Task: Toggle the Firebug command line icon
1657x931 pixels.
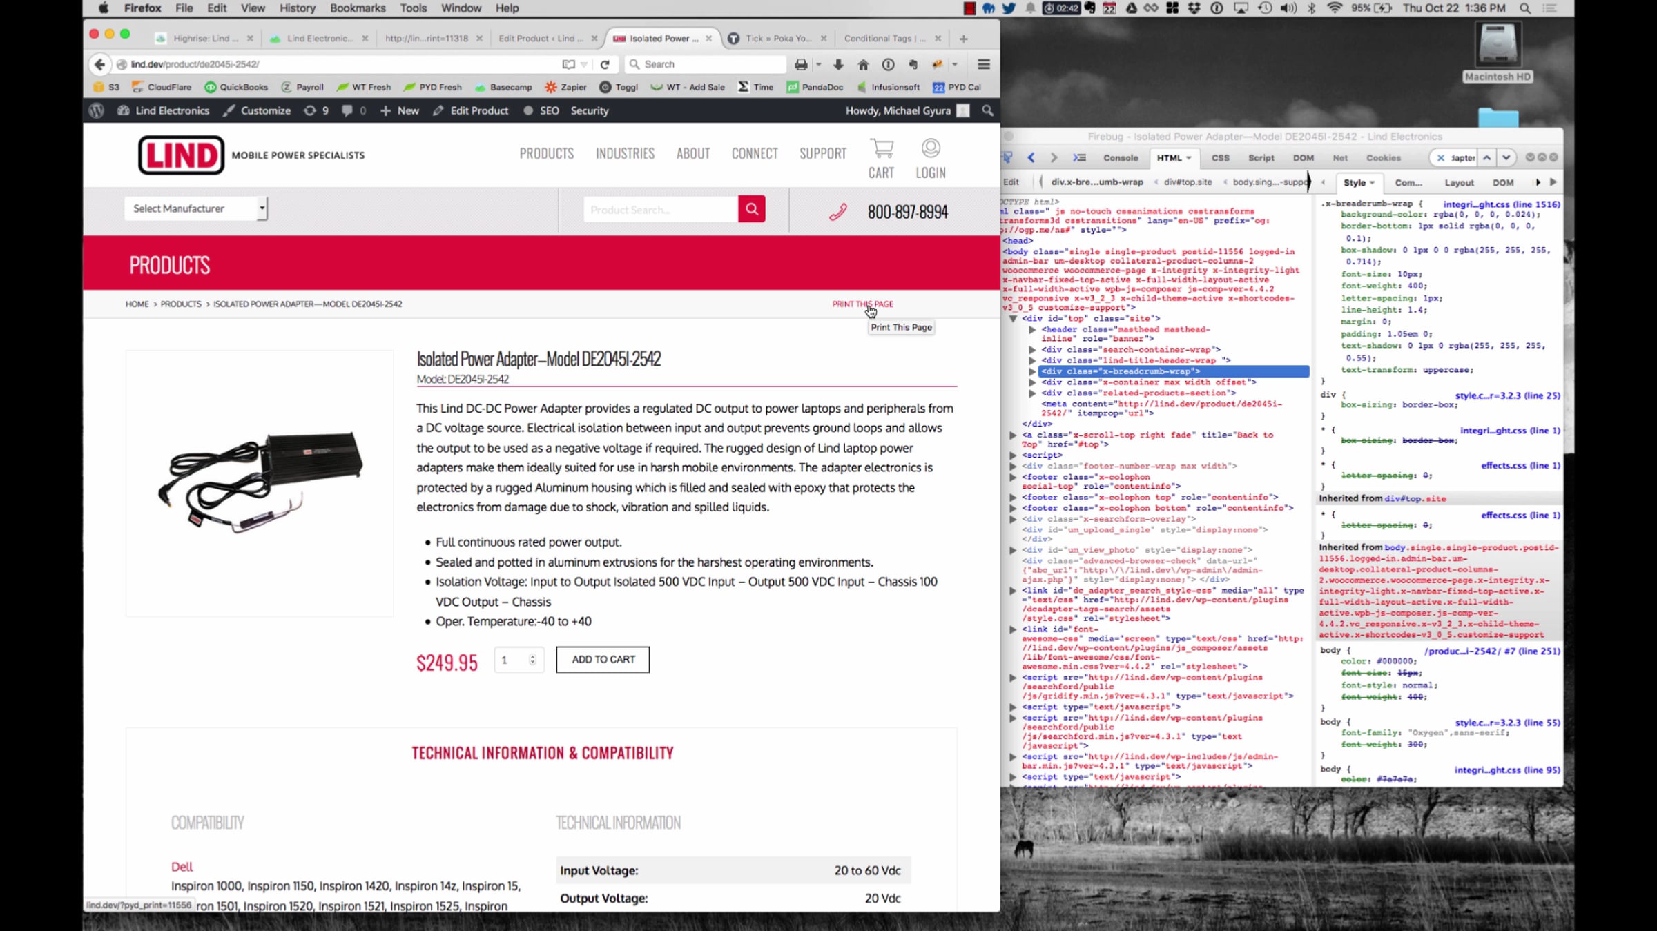Action: point(1079,157)
